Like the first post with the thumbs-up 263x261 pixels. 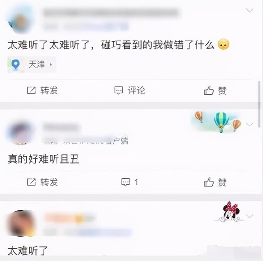point(209,90)
